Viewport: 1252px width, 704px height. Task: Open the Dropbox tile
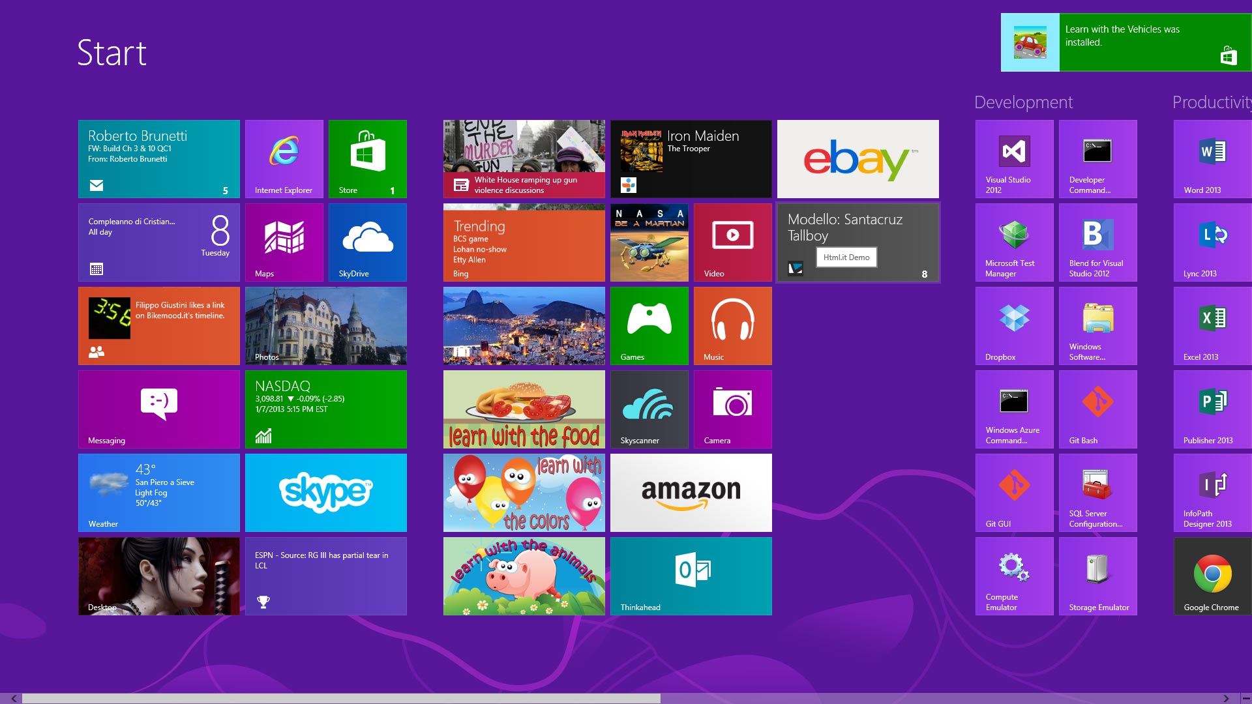pos(1015,326)
